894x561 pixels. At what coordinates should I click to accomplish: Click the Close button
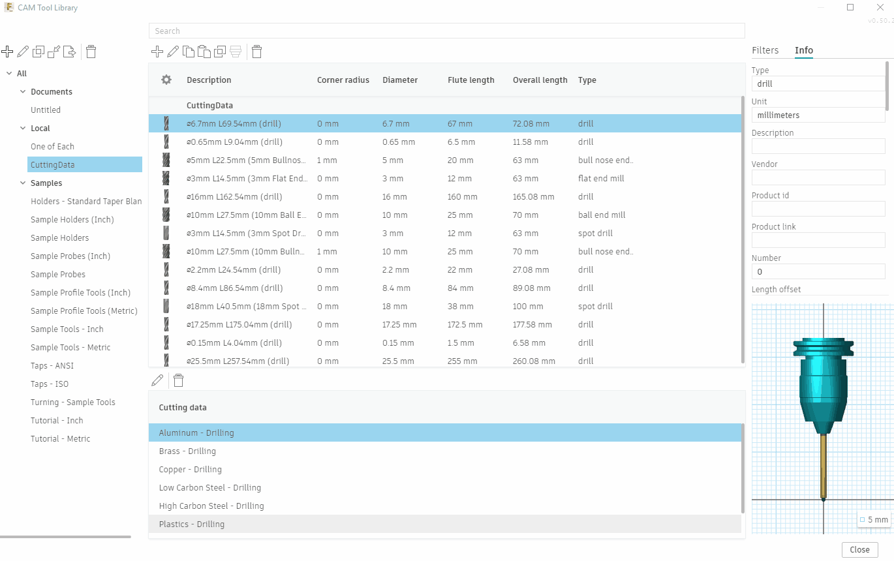[859, 549]
